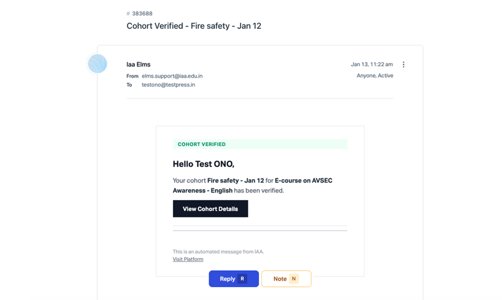The height and width of the screenshot is (300, 502).
Task: Click the Hello Test ONO greeting
Action: coord(203,164)
